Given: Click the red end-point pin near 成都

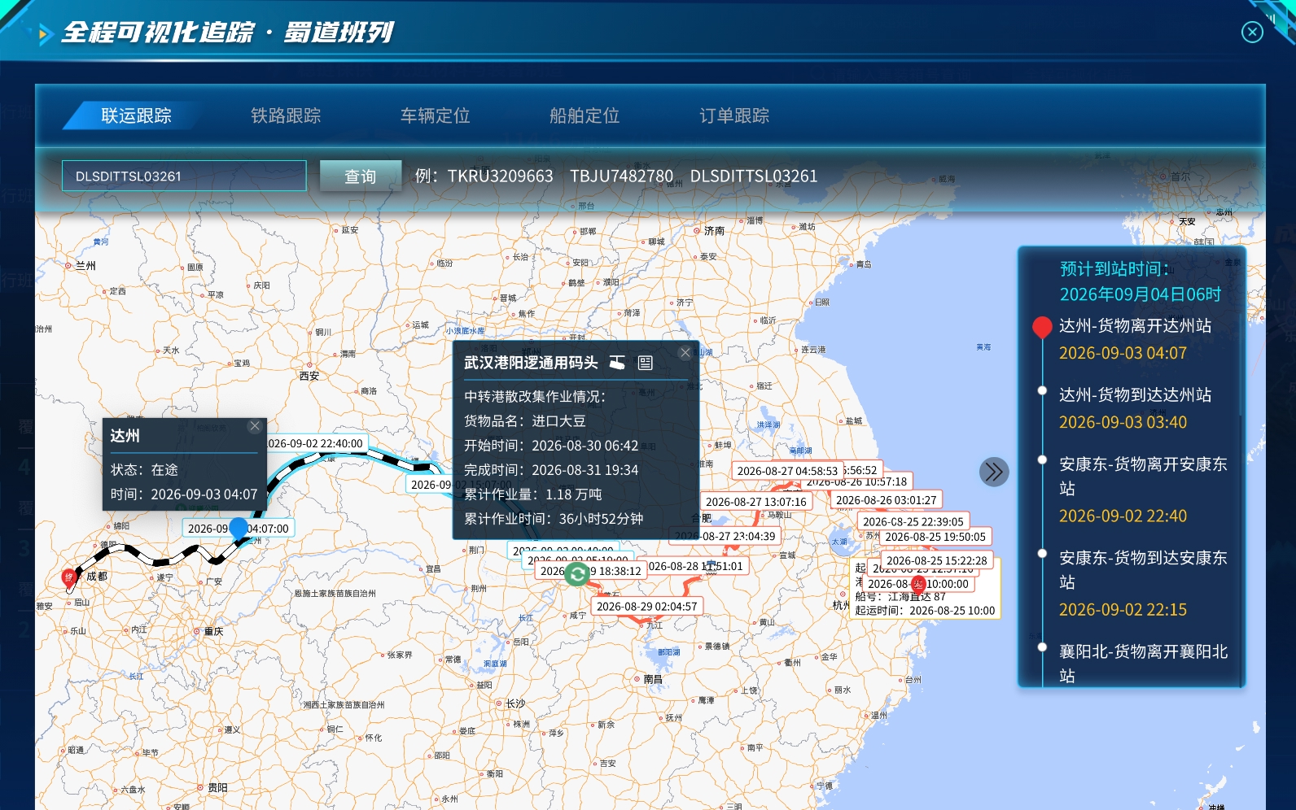Looking at the screenshot, I should coord(69,578).
